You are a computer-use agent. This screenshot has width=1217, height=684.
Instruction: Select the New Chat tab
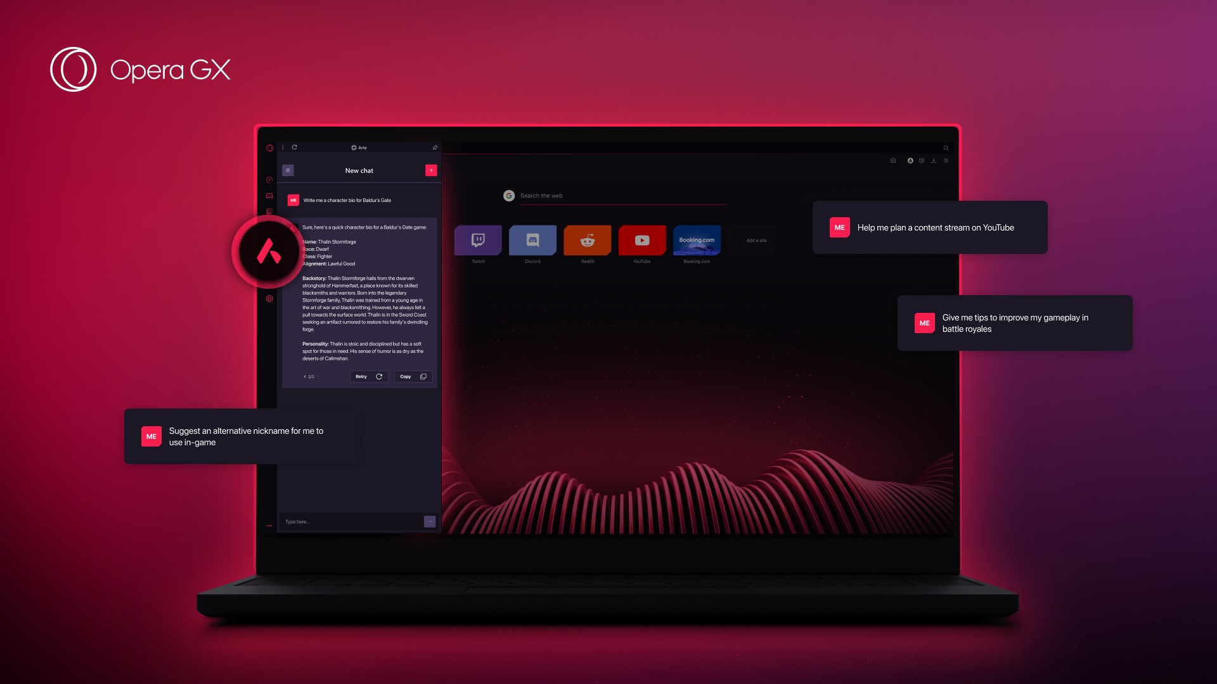coord(359,170)
